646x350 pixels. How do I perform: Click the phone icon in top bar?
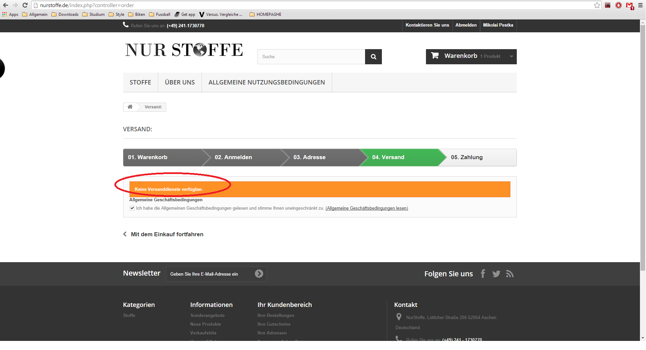pos(126,25)
